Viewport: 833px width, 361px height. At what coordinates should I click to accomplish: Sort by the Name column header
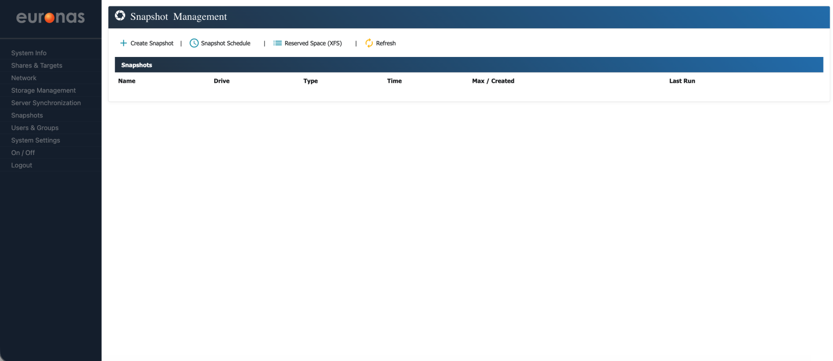(127, 81)
